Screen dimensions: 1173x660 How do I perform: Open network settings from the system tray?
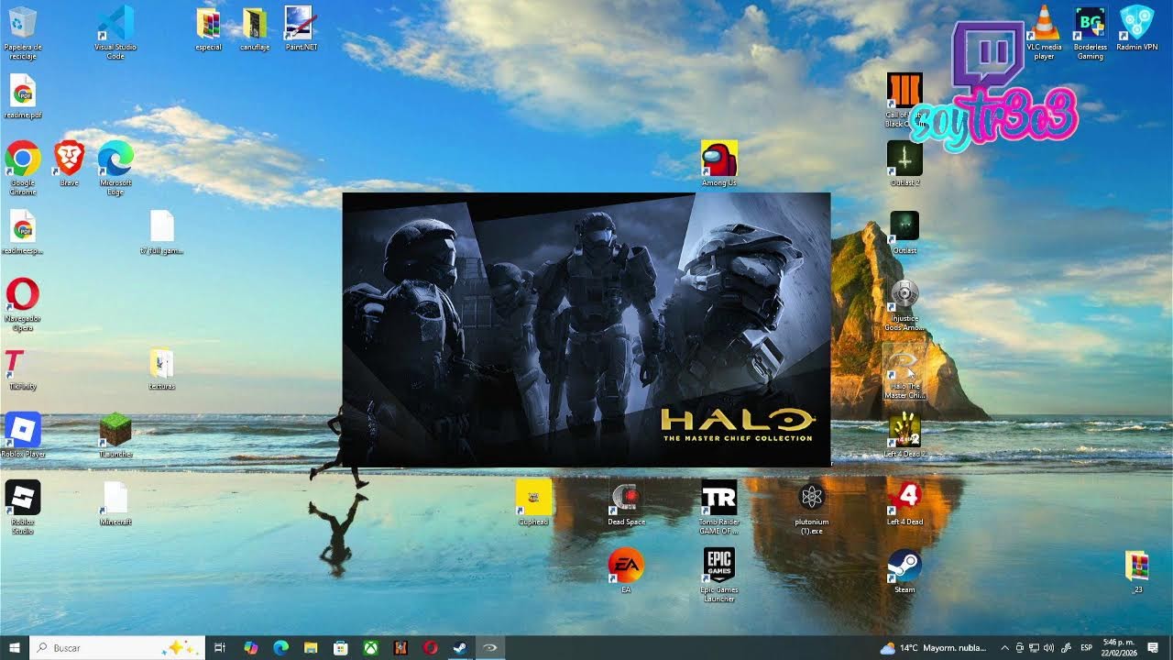[x=1035, y=648]
